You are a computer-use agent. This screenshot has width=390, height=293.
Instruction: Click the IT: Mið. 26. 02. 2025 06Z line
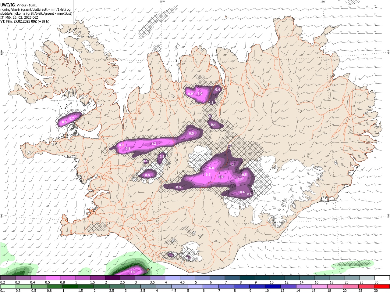click(19, 17)
